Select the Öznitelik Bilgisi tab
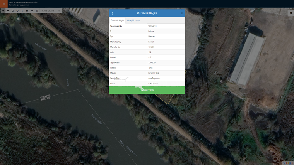This screenshot has width=294, height=165. 117,20
